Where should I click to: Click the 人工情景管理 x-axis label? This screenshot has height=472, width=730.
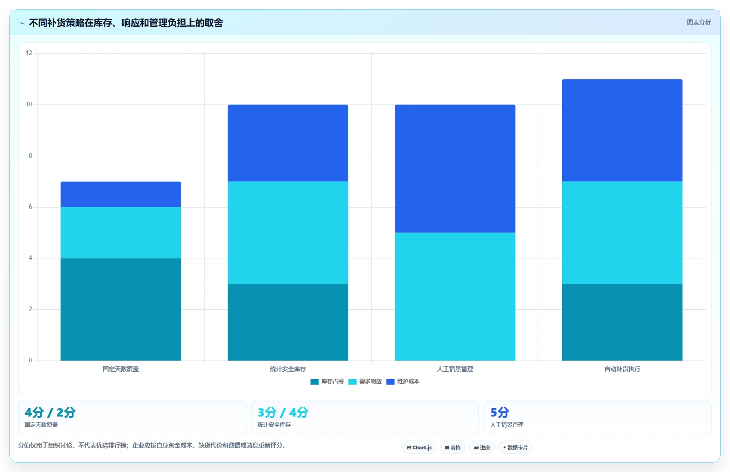455,369
